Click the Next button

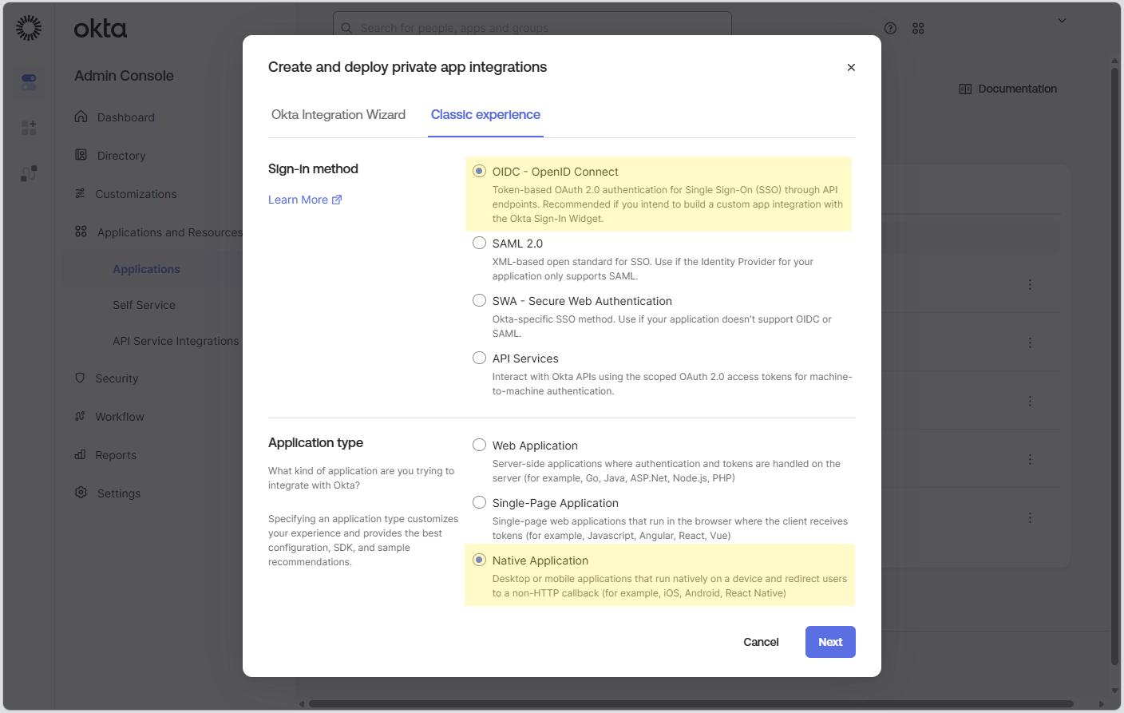click(830, 642)
